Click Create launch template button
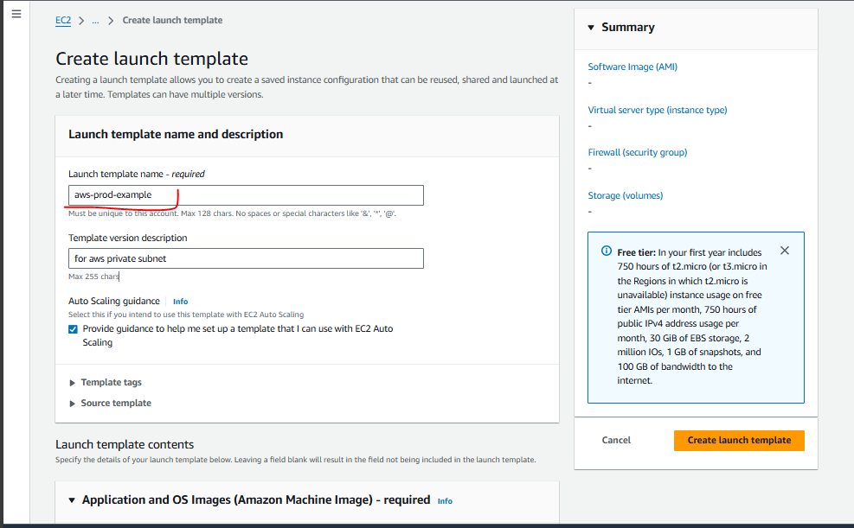The height and width of the screenshot is (528, 854). (x=739, y=441)
